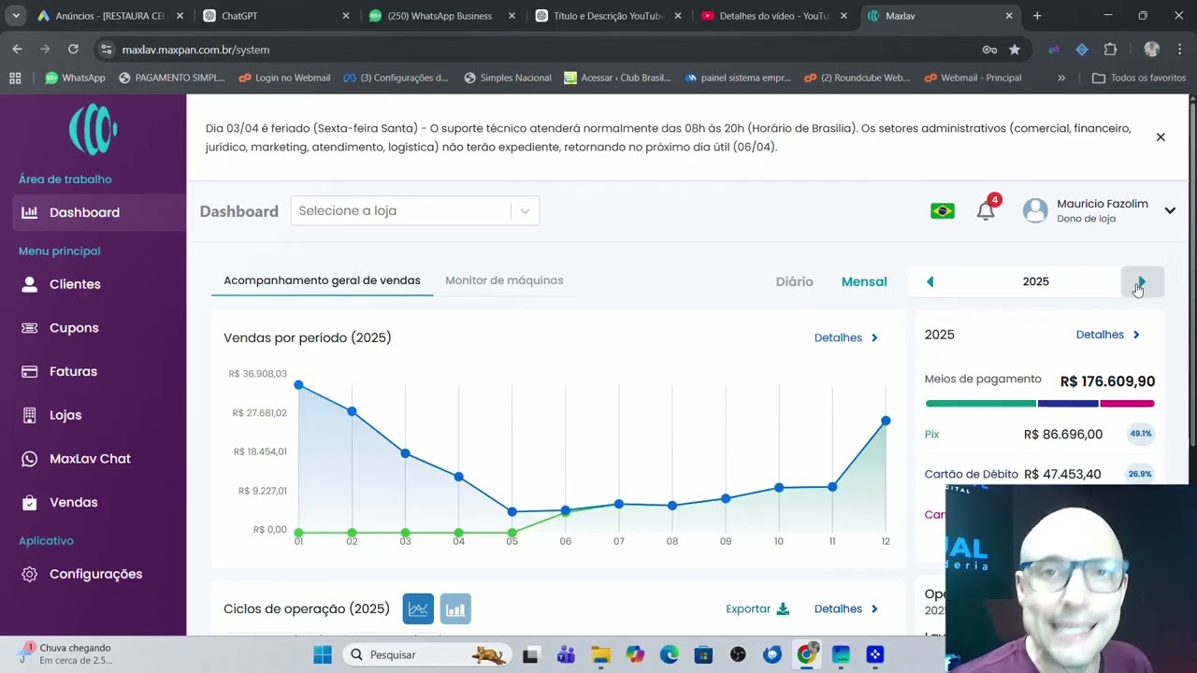Open the weather widget Chuva chegando
This screenshot has height=673, width=1197.
coord(67,653)
